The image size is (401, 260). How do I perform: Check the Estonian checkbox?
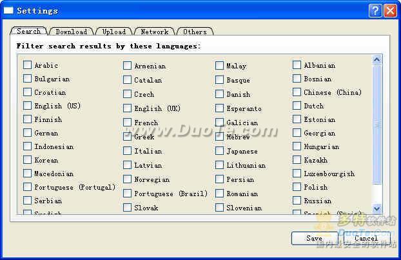coord(297,119)
